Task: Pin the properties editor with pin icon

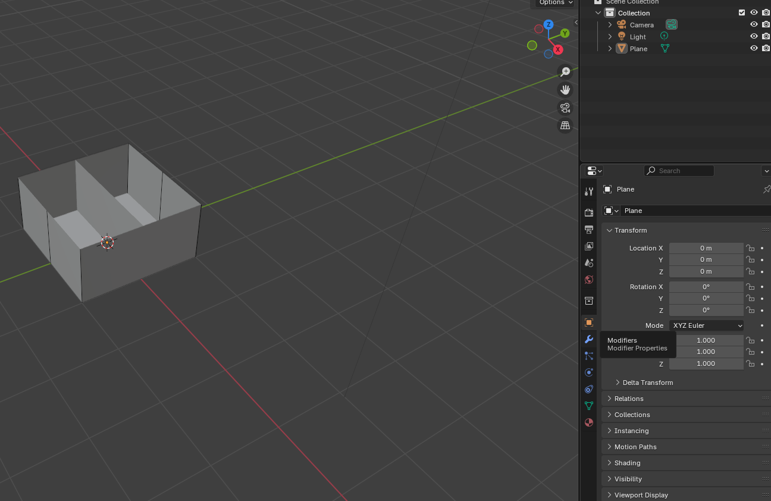Action: [x=767, y=189]
